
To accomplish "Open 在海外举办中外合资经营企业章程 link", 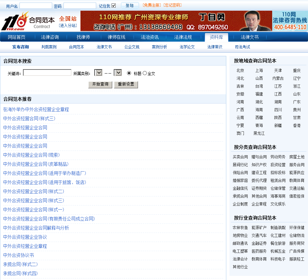I will 36,110.
